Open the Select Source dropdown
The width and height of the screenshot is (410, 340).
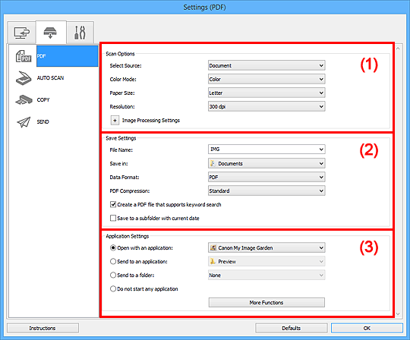click(266, 65)
